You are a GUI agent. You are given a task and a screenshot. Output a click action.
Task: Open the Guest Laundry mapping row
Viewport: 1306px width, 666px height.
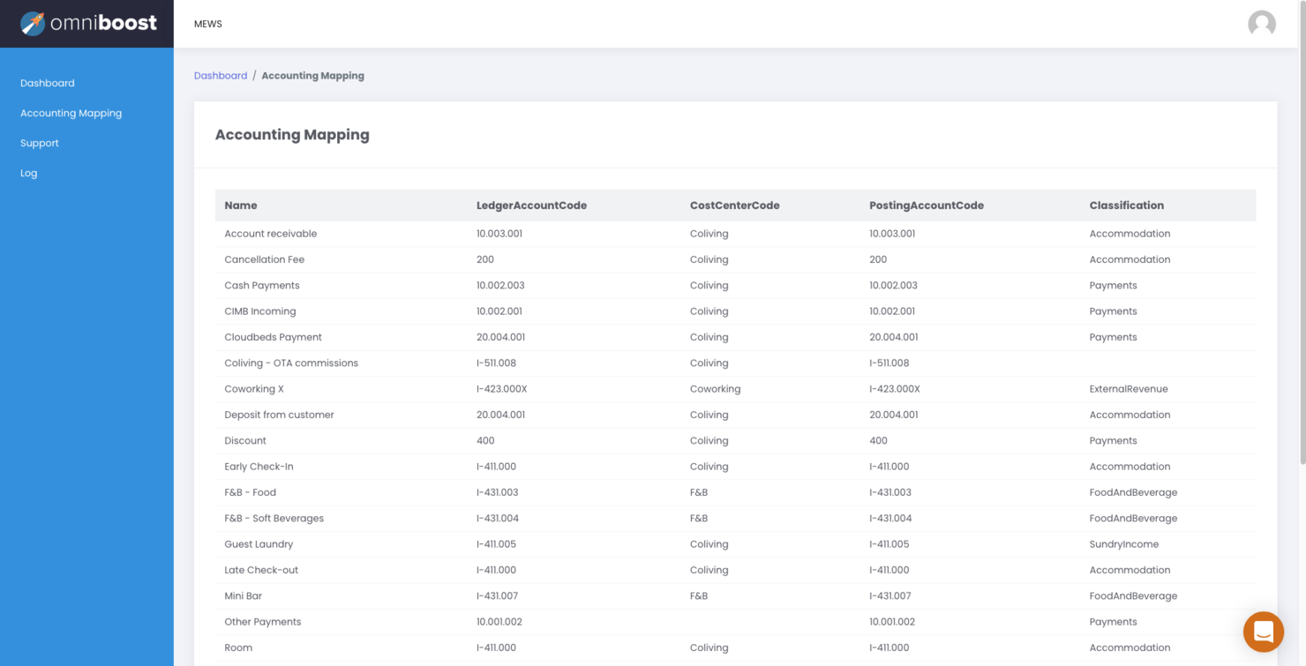click(x=259, y=543)
